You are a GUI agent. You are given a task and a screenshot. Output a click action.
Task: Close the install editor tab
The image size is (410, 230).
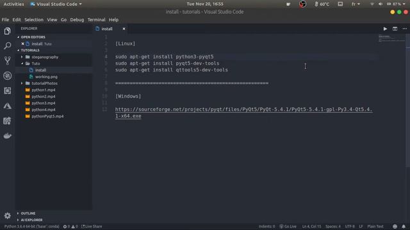[x=124, y=29]
